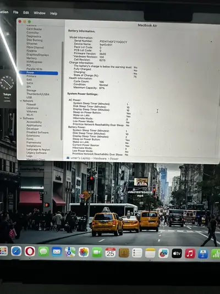Image resolution: width=220 pixels, height=294 pixels.
Task: Select NVMExpress in the sidebar
Action: point(35,62)
